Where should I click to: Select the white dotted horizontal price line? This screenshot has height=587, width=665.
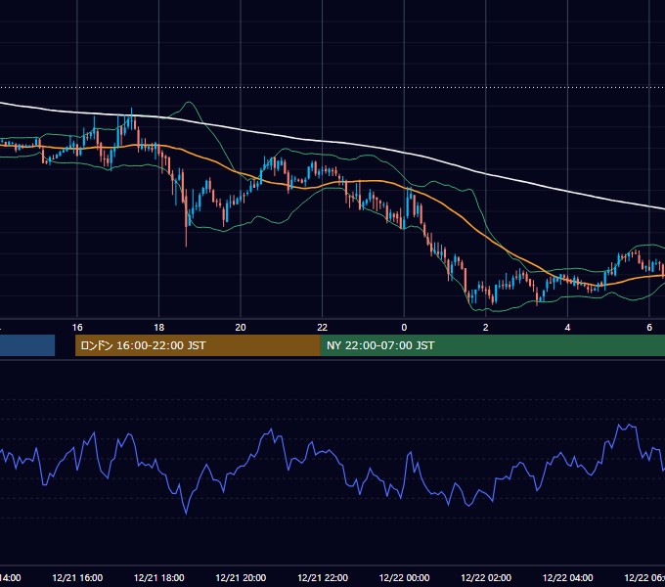(332, 88)
